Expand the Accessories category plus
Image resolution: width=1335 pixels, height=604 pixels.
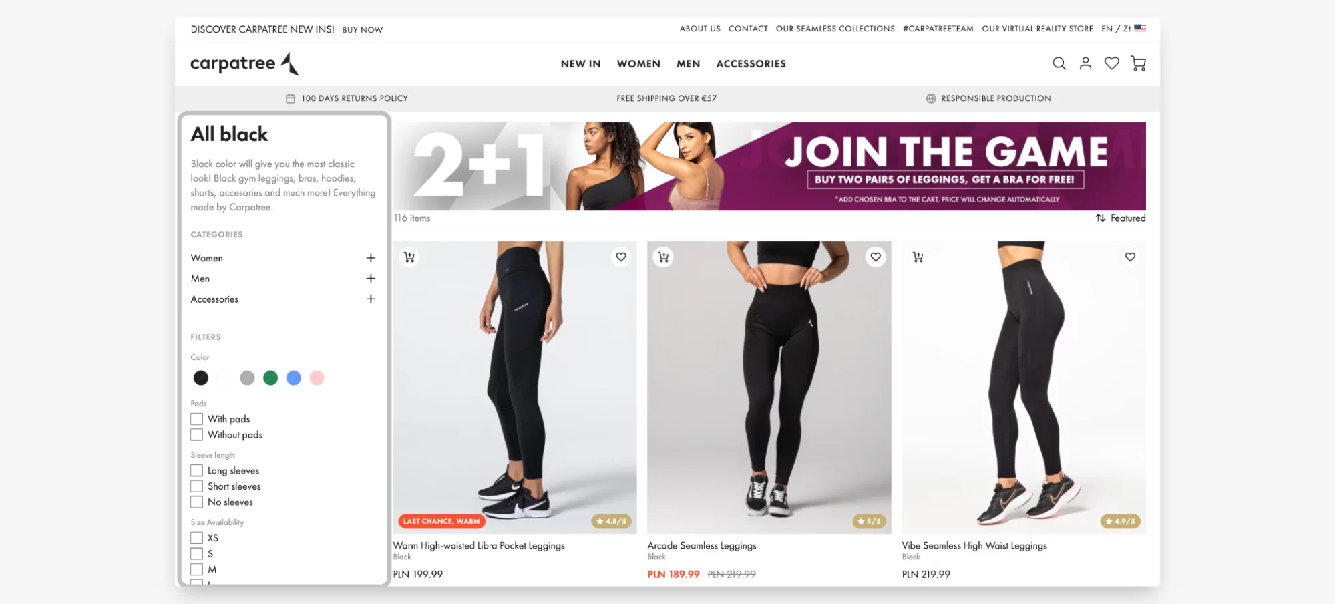pos(371,299)
